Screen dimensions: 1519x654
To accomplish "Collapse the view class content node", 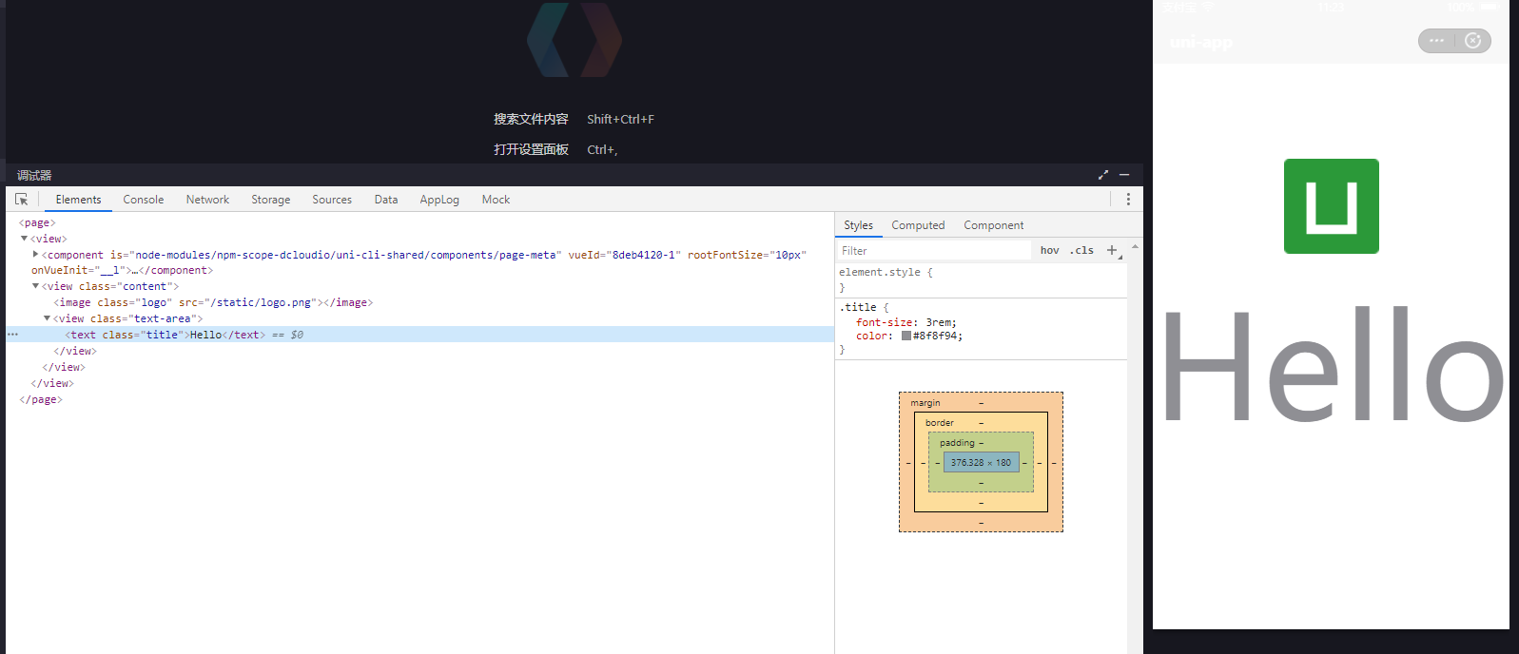I will tap(36, 286).
